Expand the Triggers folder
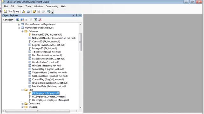Image resolution: width=204 pixels, height=114 pixels. tap(23, 107)
